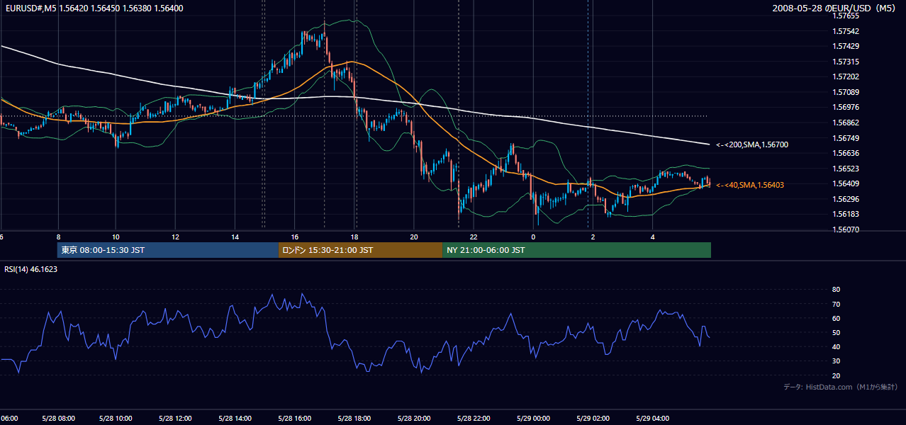Click the 5/29 04:00 time axis label
906x425 pixels.
pos(651,419)
